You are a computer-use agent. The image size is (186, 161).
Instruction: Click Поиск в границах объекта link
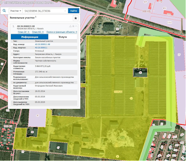coord(62,32)
